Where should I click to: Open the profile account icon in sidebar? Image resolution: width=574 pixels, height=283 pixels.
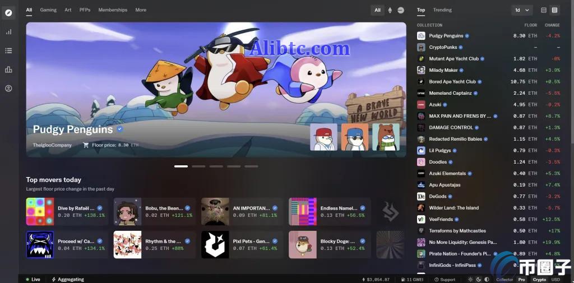click(x=8, y=89)
